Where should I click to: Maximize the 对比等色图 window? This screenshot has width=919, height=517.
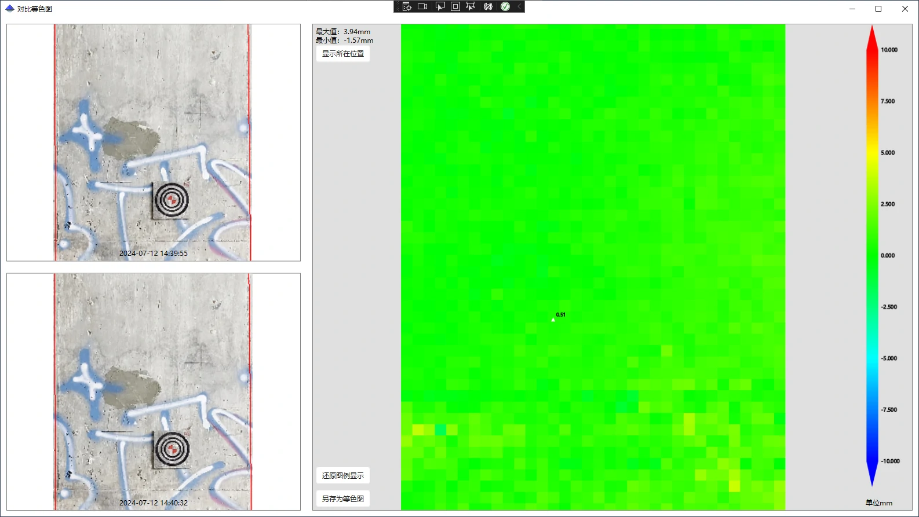click(x=878, y=9)
